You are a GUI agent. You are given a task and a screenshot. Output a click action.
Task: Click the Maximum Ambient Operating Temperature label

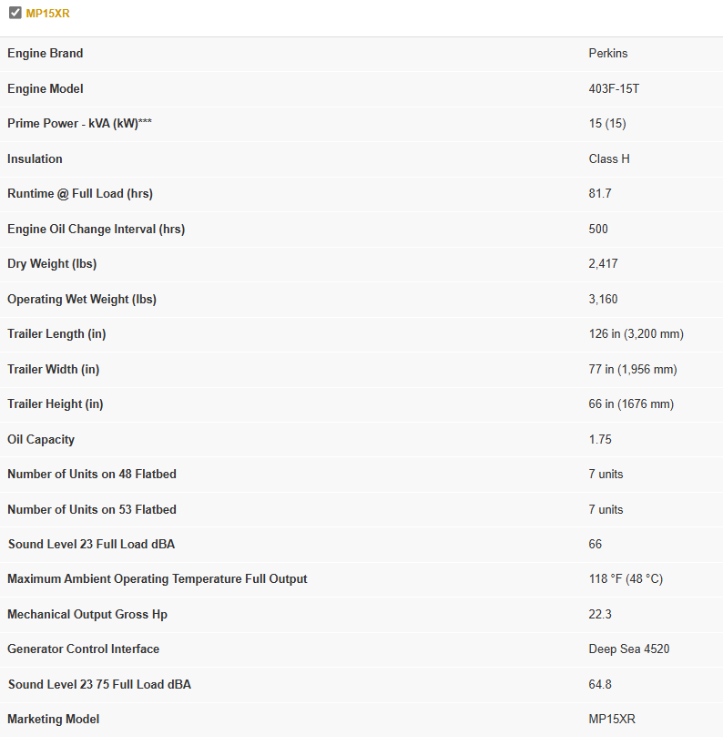pyautogui.click(x=157, y=579)
